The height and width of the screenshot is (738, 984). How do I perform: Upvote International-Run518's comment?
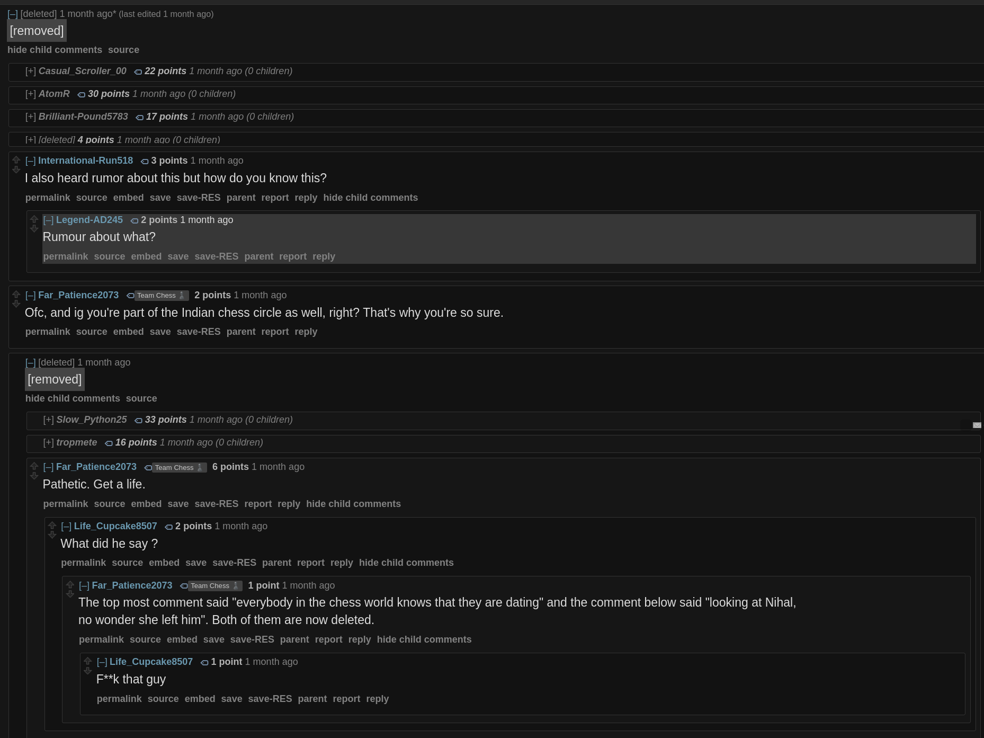coord(16,160)
